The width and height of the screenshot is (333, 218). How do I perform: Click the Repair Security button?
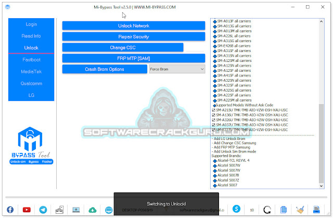[134, 37]
